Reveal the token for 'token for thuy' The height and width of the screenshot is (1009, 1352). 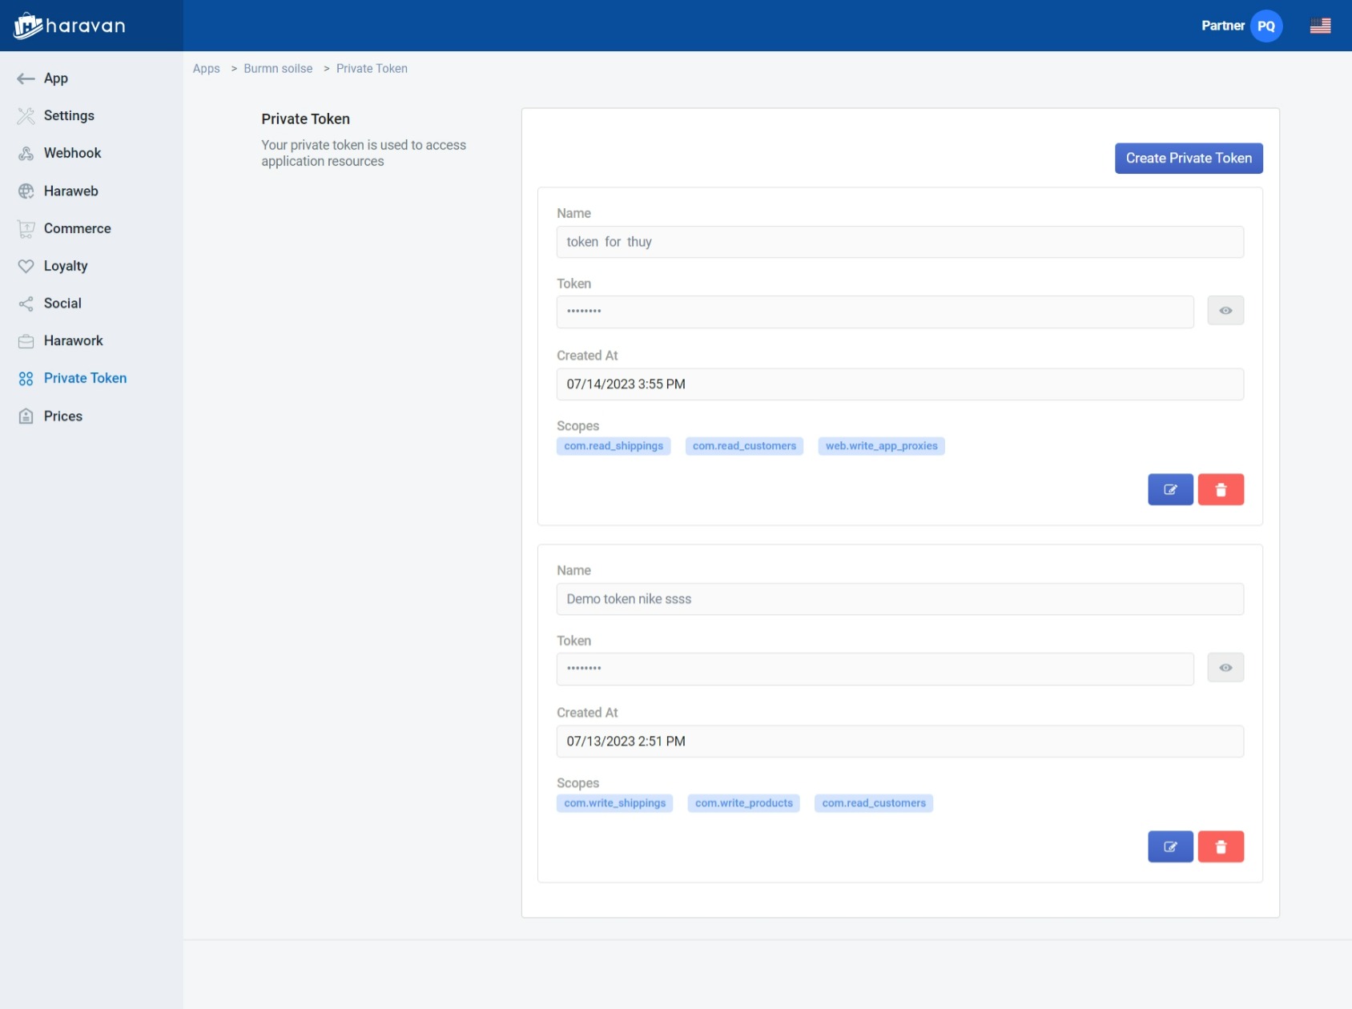(1225, 311)
